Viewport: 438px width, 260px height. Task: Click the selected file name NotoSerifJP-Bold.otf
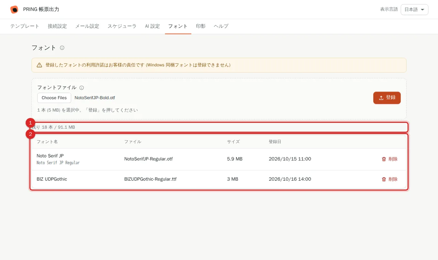click(x=95, y=98)
